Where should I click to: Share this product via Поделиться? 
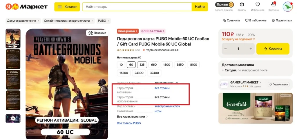point(282,21)
